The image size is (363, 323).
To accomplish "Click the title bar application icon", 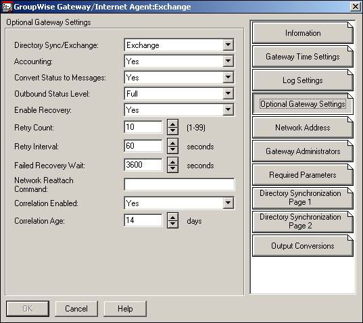I will click(x=7, y=7).
